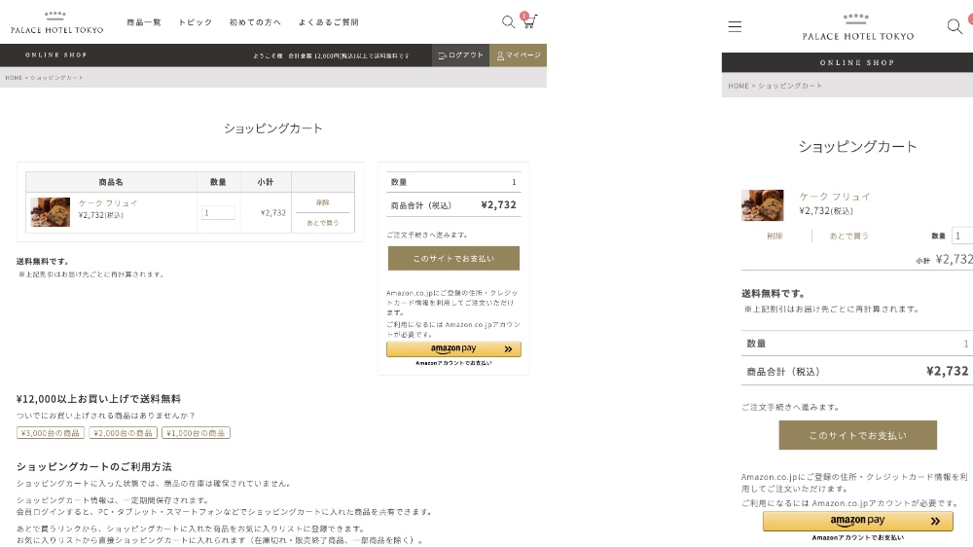Open the cart icon with red badge
973x547 pixels.
coord(530,21)
